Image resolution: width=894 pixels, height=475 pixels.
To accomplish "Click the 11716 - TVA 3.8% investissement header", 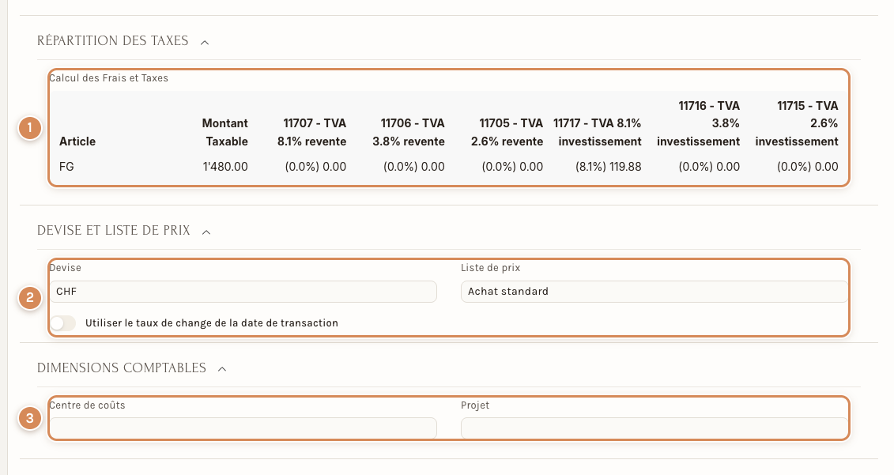I will [699, 123].
